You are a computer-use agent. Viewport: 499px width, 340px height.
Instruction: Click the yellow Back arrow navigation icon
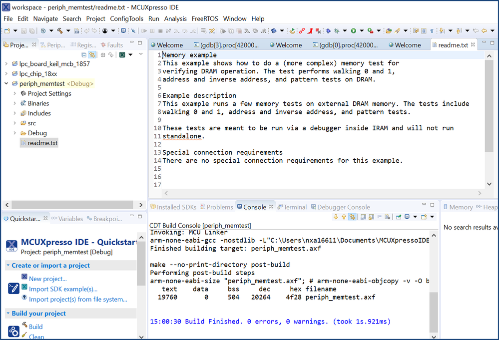[x=484, y=31]
